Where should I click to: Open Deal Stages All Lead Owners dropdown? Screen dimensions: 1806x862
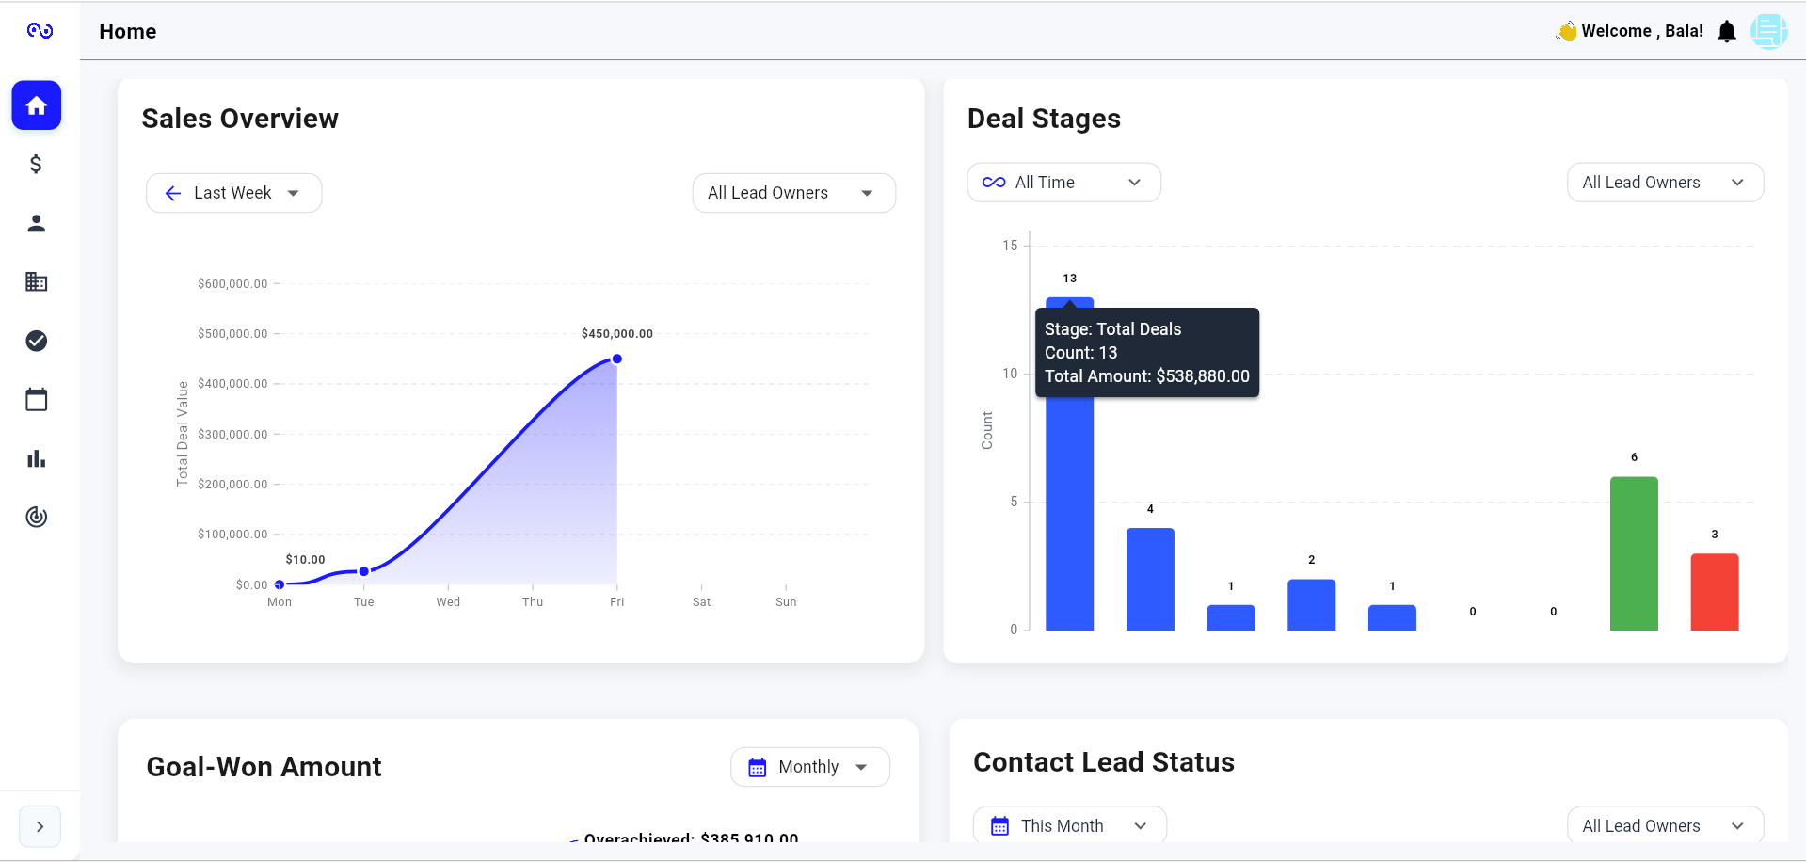[x=1664, y=183]
